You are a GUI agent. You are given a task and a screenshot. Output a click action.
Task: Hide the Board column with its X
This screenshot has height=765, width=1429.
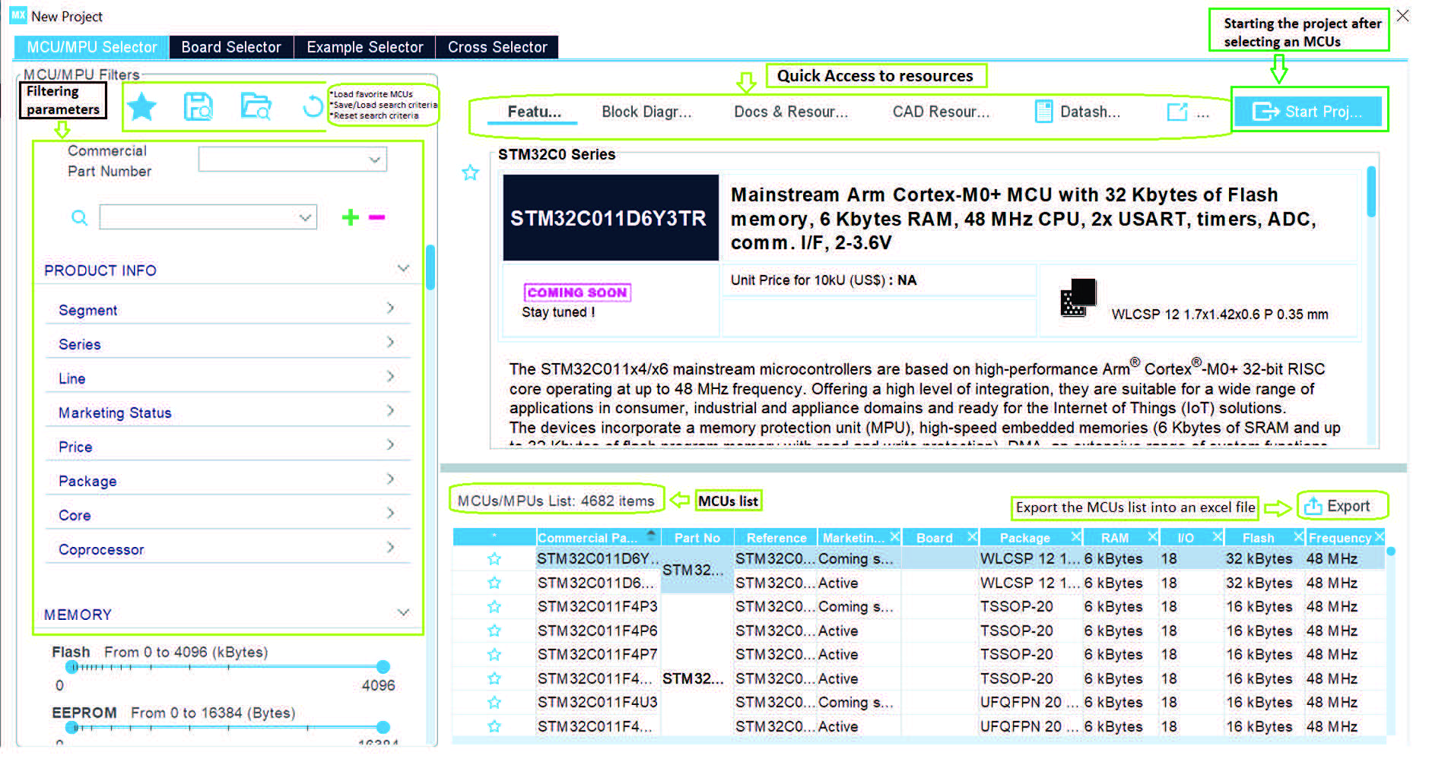point(972,537)
